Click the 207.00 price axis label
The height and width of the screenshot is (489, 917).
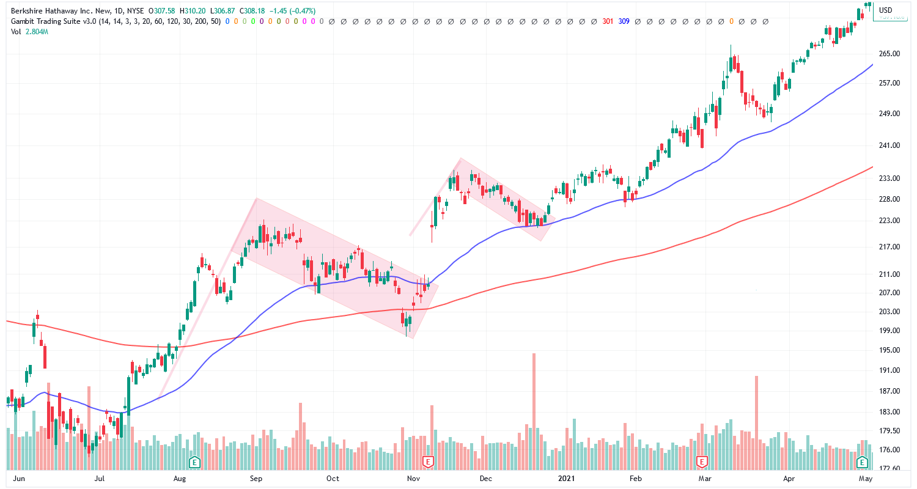pyautogui.click(x=888, y=293)
